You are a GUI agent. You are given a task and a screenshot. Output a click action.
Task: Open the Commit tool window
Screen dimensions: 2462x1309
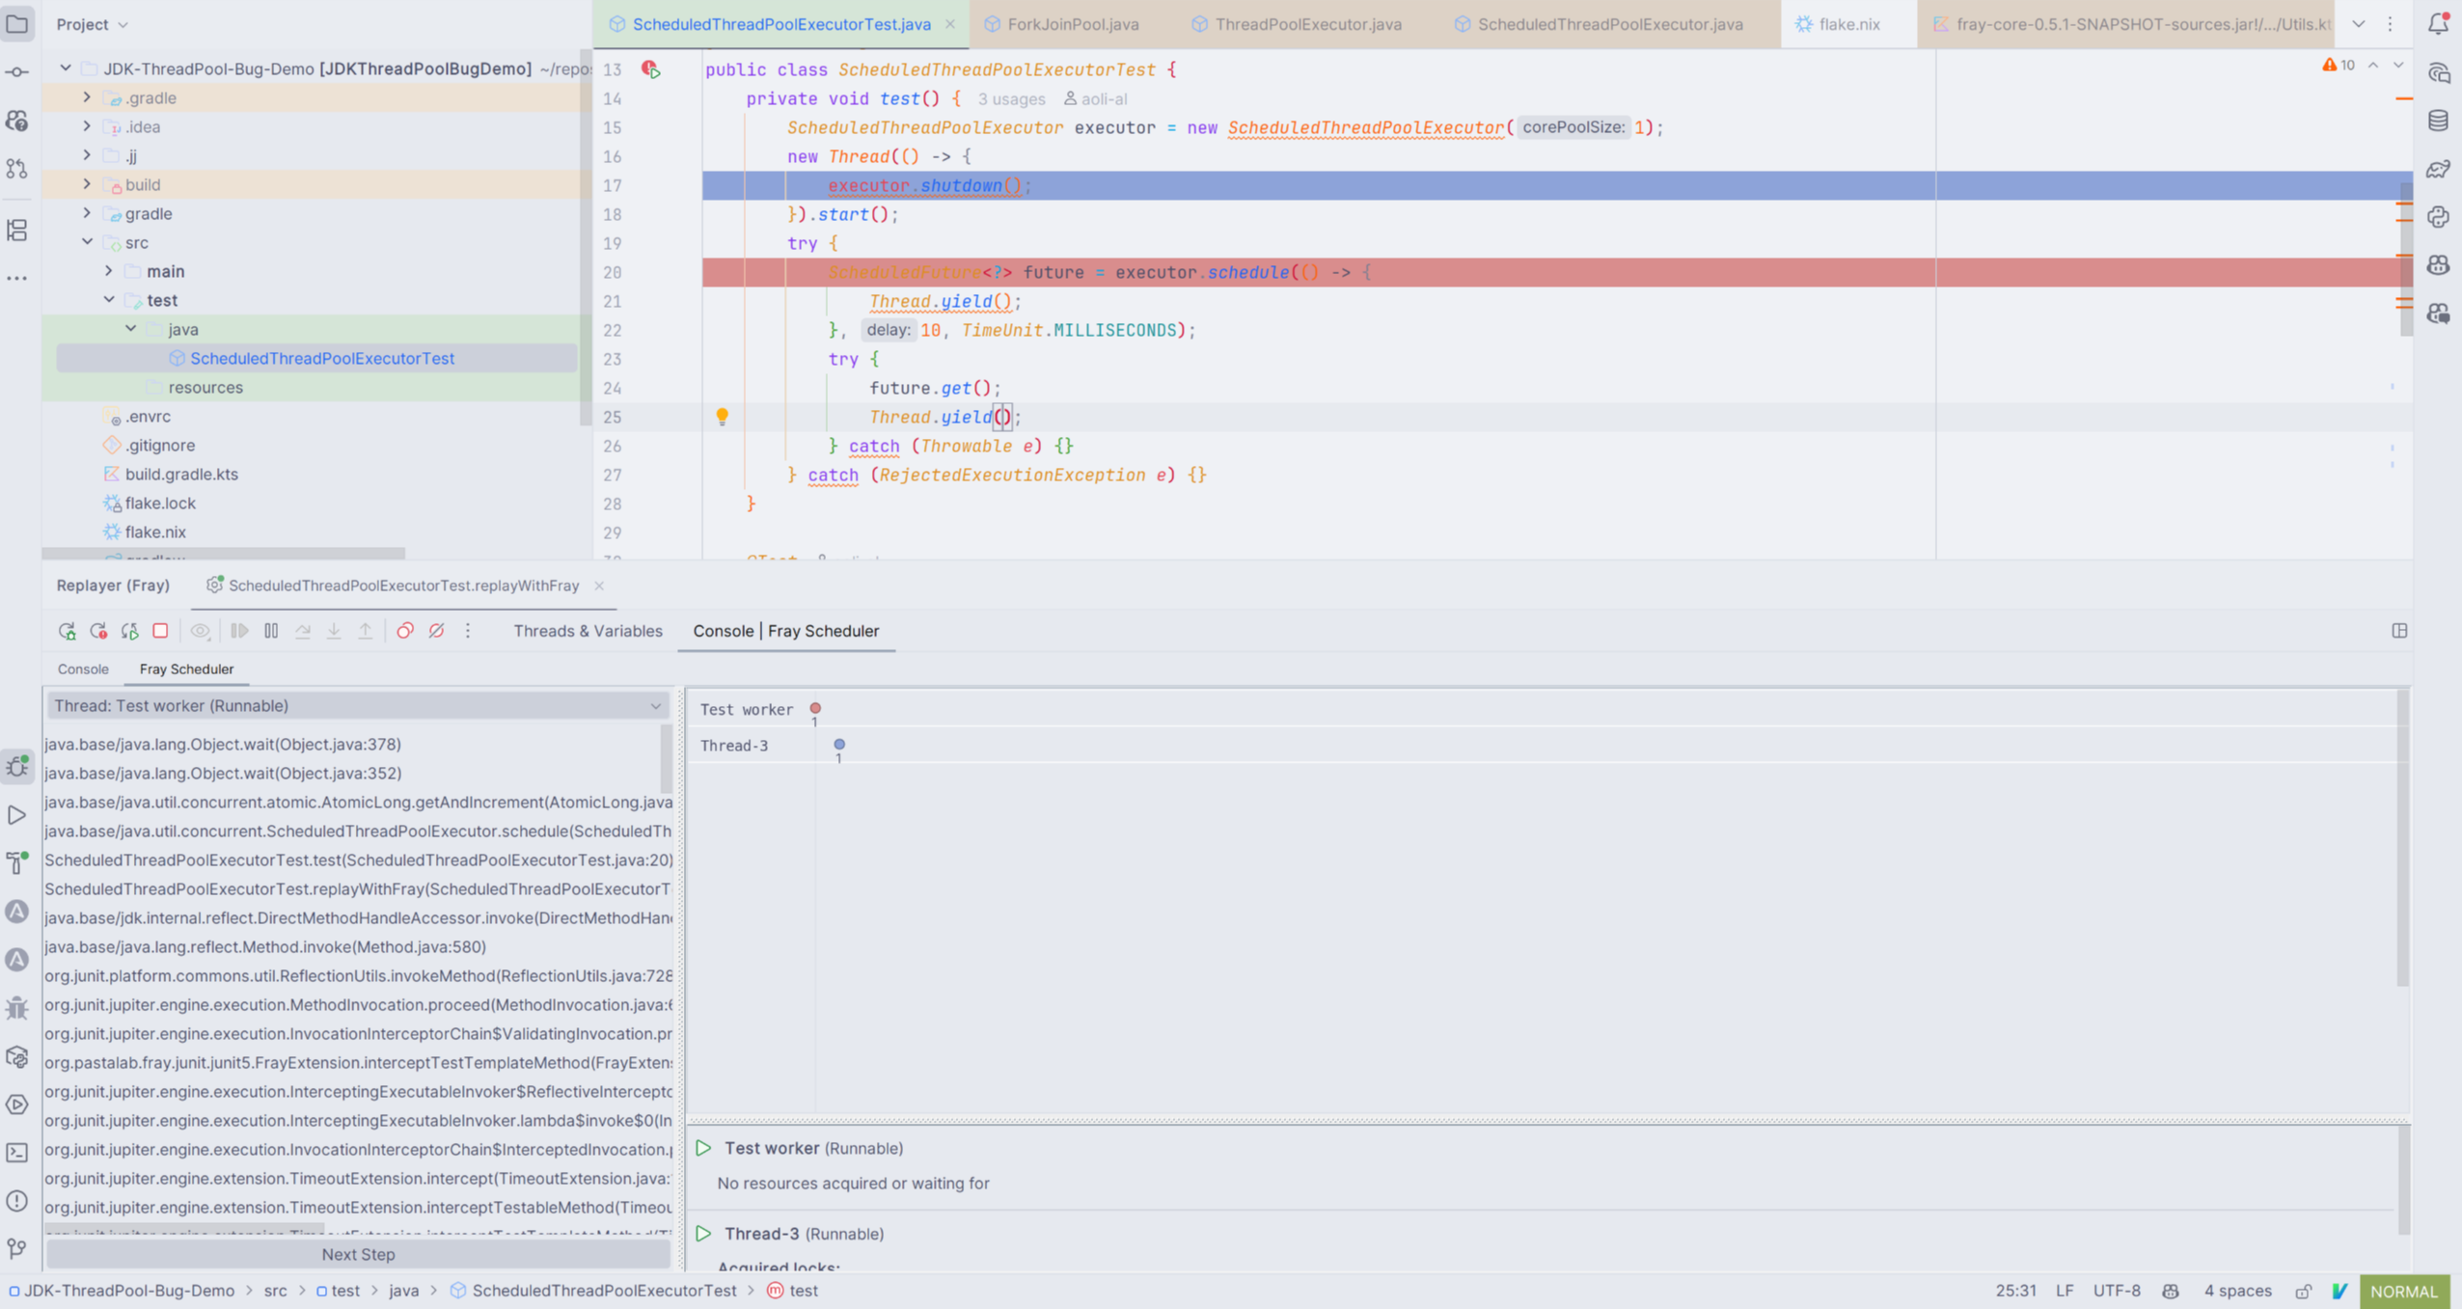click(17, 72)
